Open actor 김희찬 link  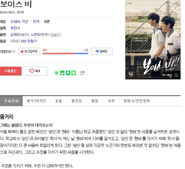pyautogui.click(x=15, y=34)
